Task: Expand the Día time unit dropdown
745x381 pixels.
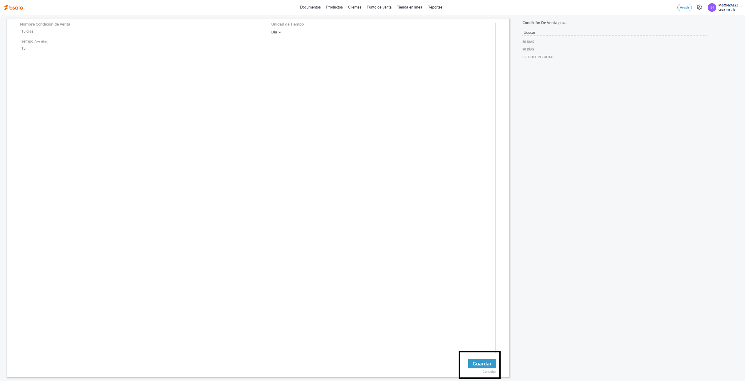Action: [276, 32]
